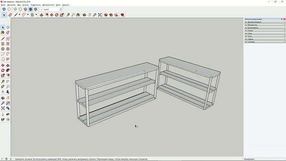Image resolution: width=286 pixels, height=161 pixels.
Task: Pick the Paint Bucket in left tool palette
Action: (x=3, y=33)
